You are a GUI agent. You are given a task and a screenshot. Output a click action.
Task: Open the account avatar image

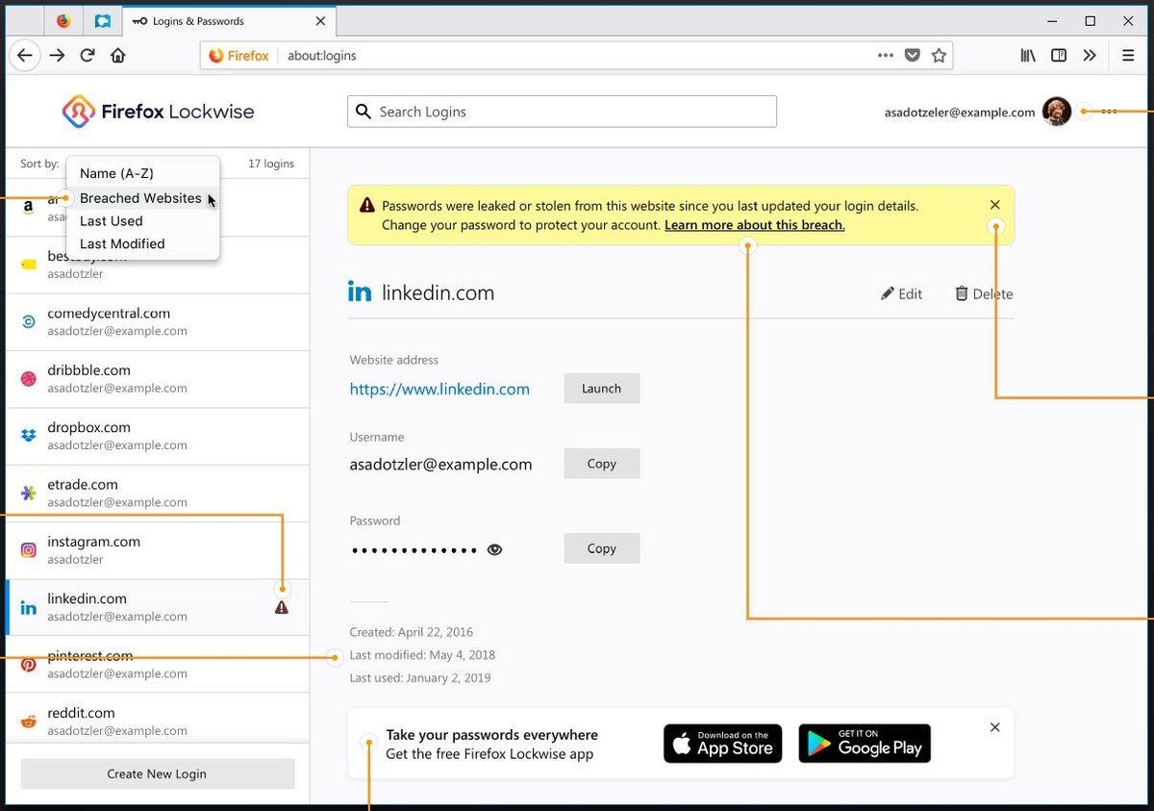click(x=1056, y=111)
